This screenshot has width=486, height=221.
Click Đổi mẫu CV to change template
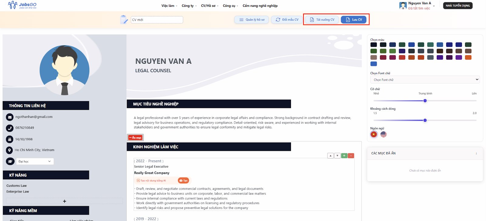click(x=287, y=20)
